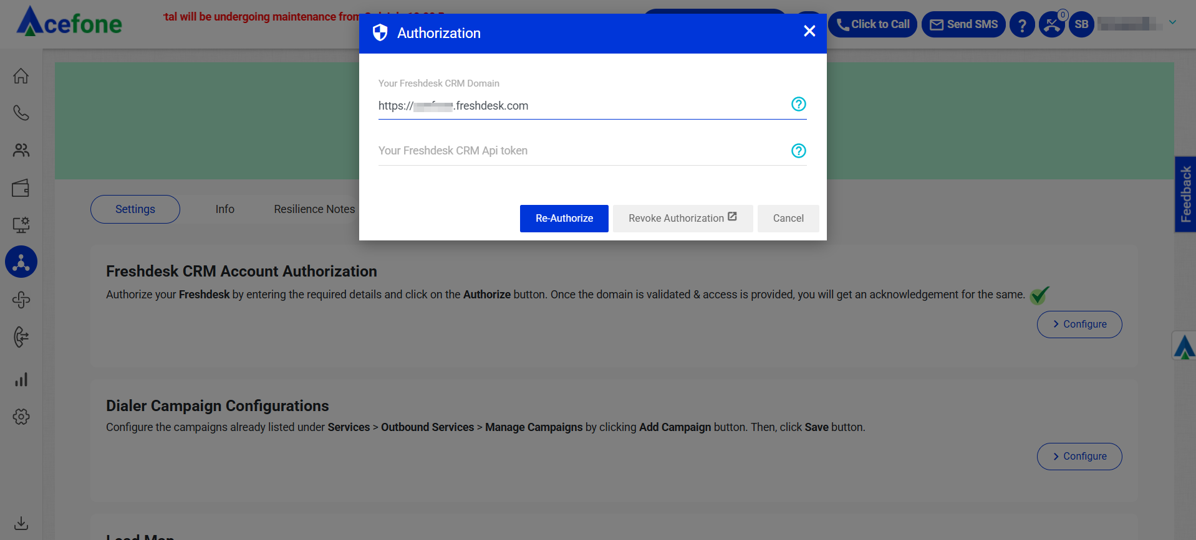Click help icon beside Api token field
The image size is (1196, 540).
coord(799,151)
